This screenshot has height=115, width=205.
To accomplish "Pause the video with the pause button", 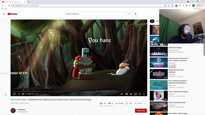I will [14, 94].
